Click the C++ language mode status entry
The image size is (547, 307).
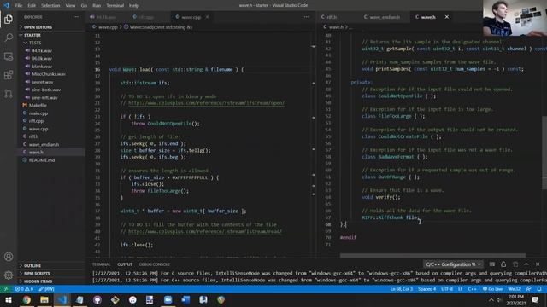click(472, 289)
